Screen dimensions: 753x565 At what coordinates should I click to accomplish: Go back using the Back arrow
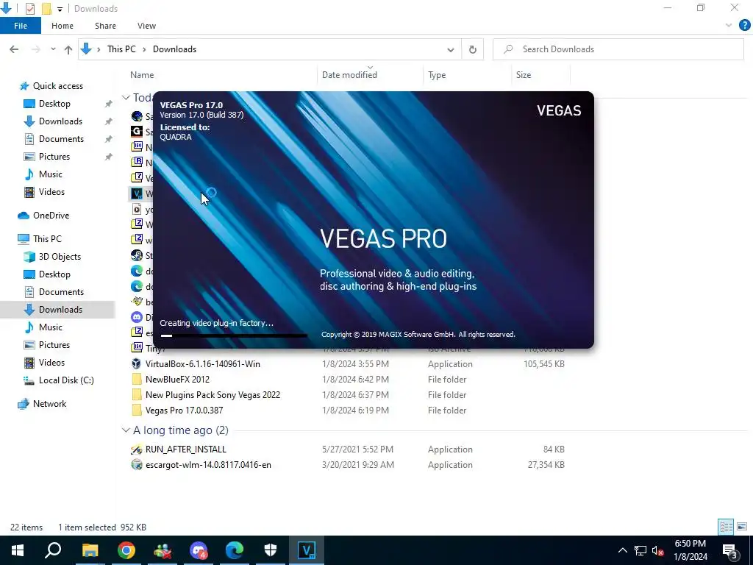pos(15,49)
